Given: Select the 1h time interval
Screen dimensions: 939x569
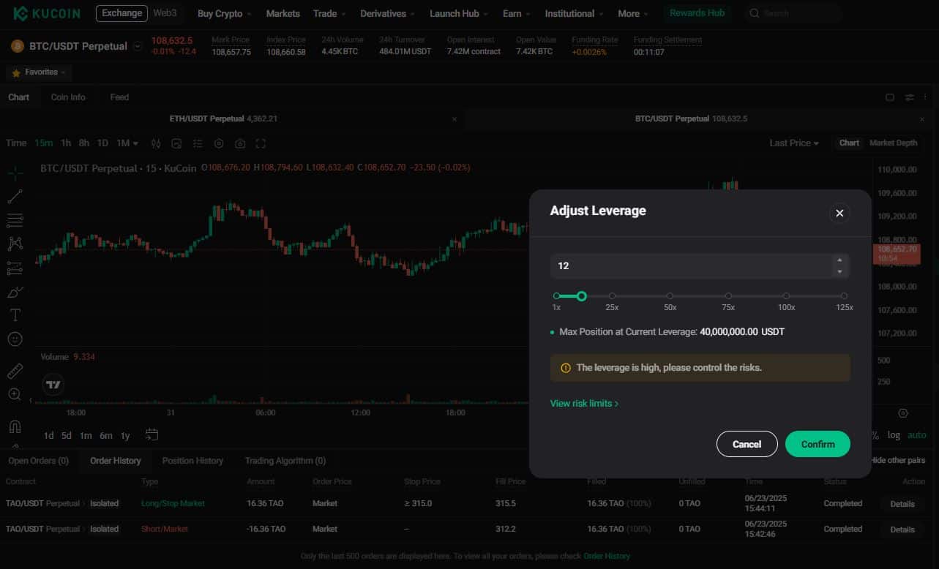Looking at the screenshot, I should click(x=66, y=143).
